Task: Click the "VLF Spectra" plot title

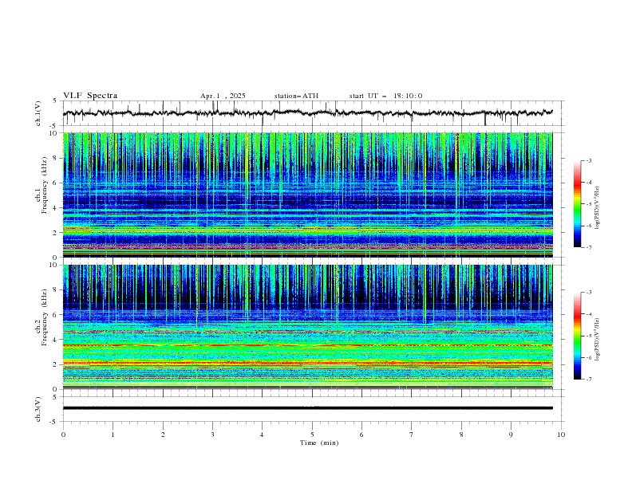Action: (x=90, y=96)
